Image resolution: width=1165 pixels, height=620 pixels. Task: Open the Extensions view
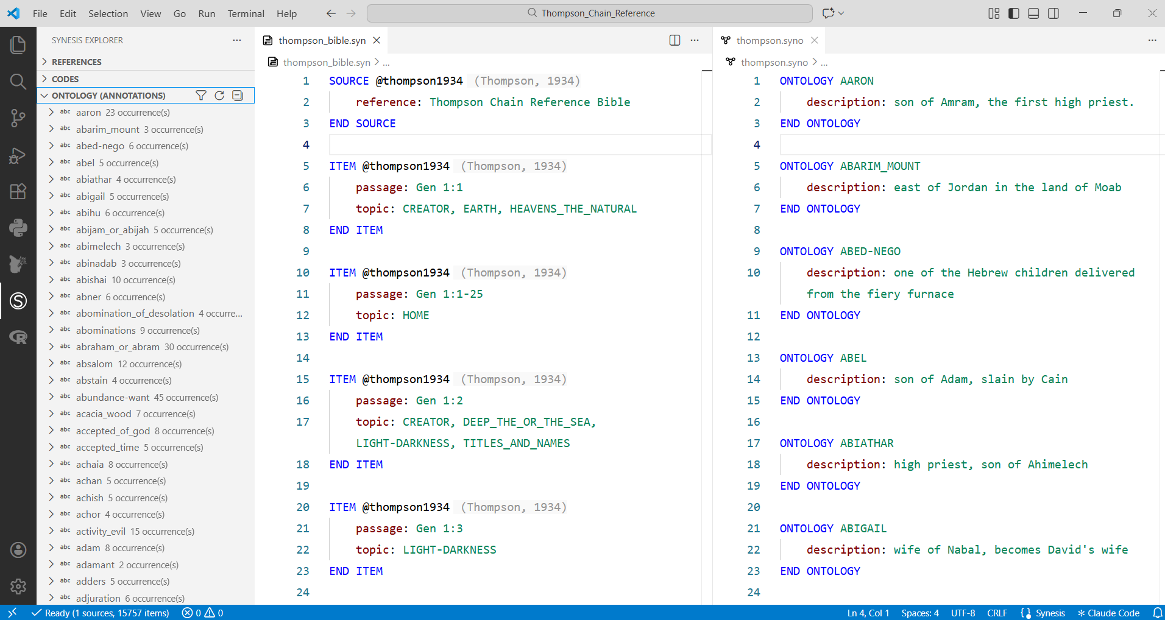pyautogui.click(x=18, y=191)
